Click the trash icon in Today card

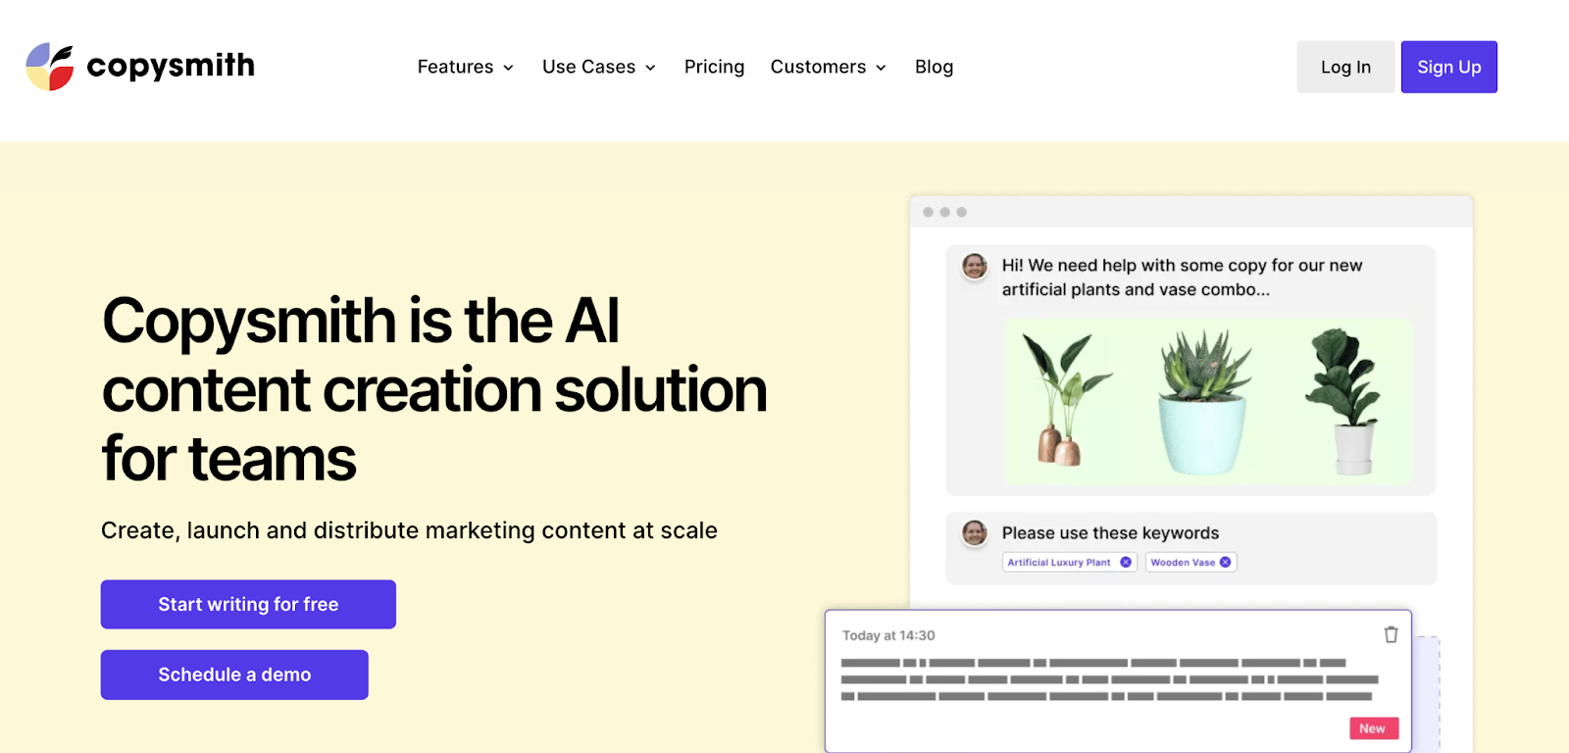pos(1391,634)
